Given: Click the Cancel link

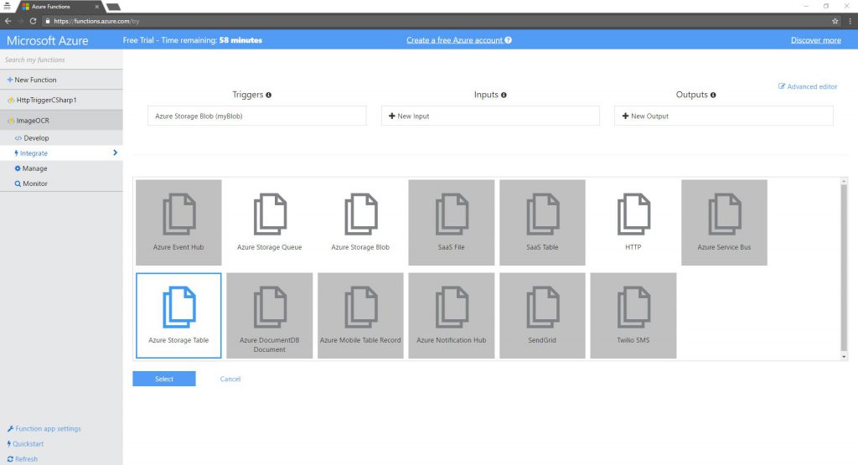Looking at the screenshot, I should 230,379.
